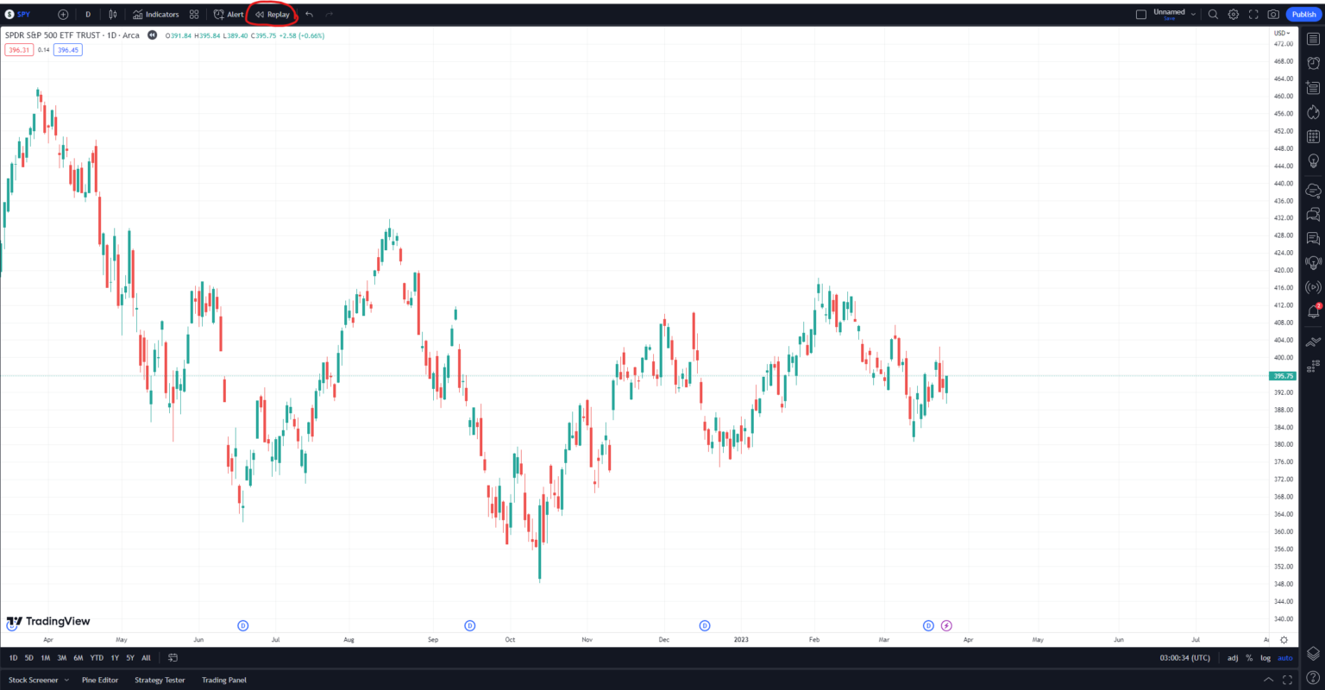This screenshot has width=1325, height=690.
Task: Toggle logarithmic scale with log button
Action: [x=1264, y=657]
